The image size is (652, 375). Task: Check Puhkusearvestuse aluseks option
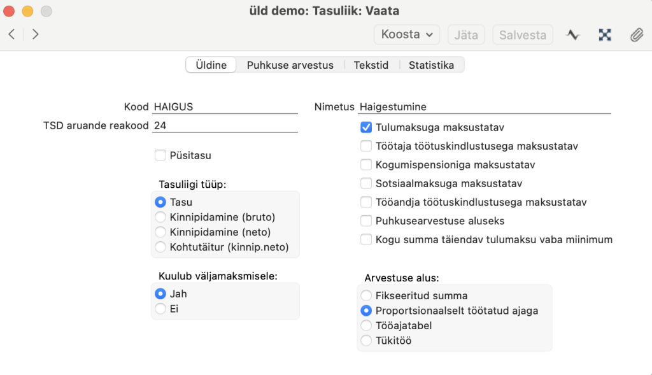pos(366,221)
